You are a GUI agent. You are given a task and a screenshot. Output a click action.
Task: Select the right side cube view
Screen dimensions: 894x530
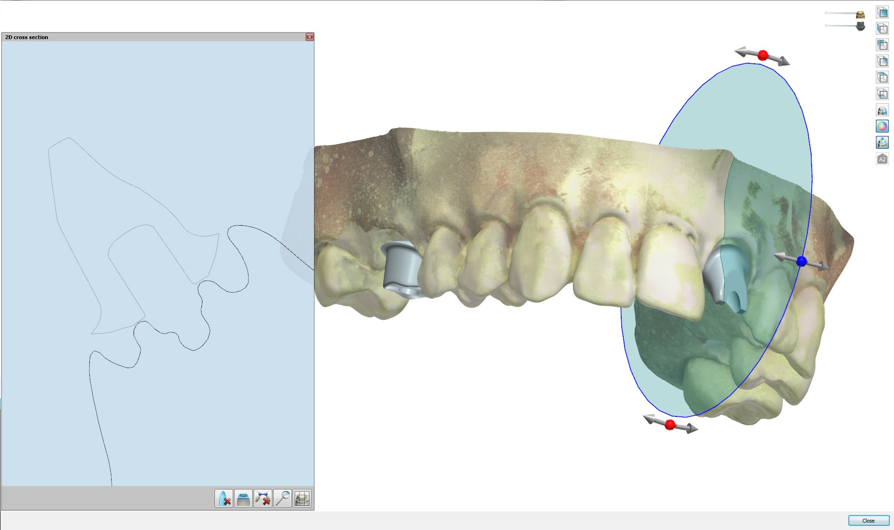coord(882,61)
